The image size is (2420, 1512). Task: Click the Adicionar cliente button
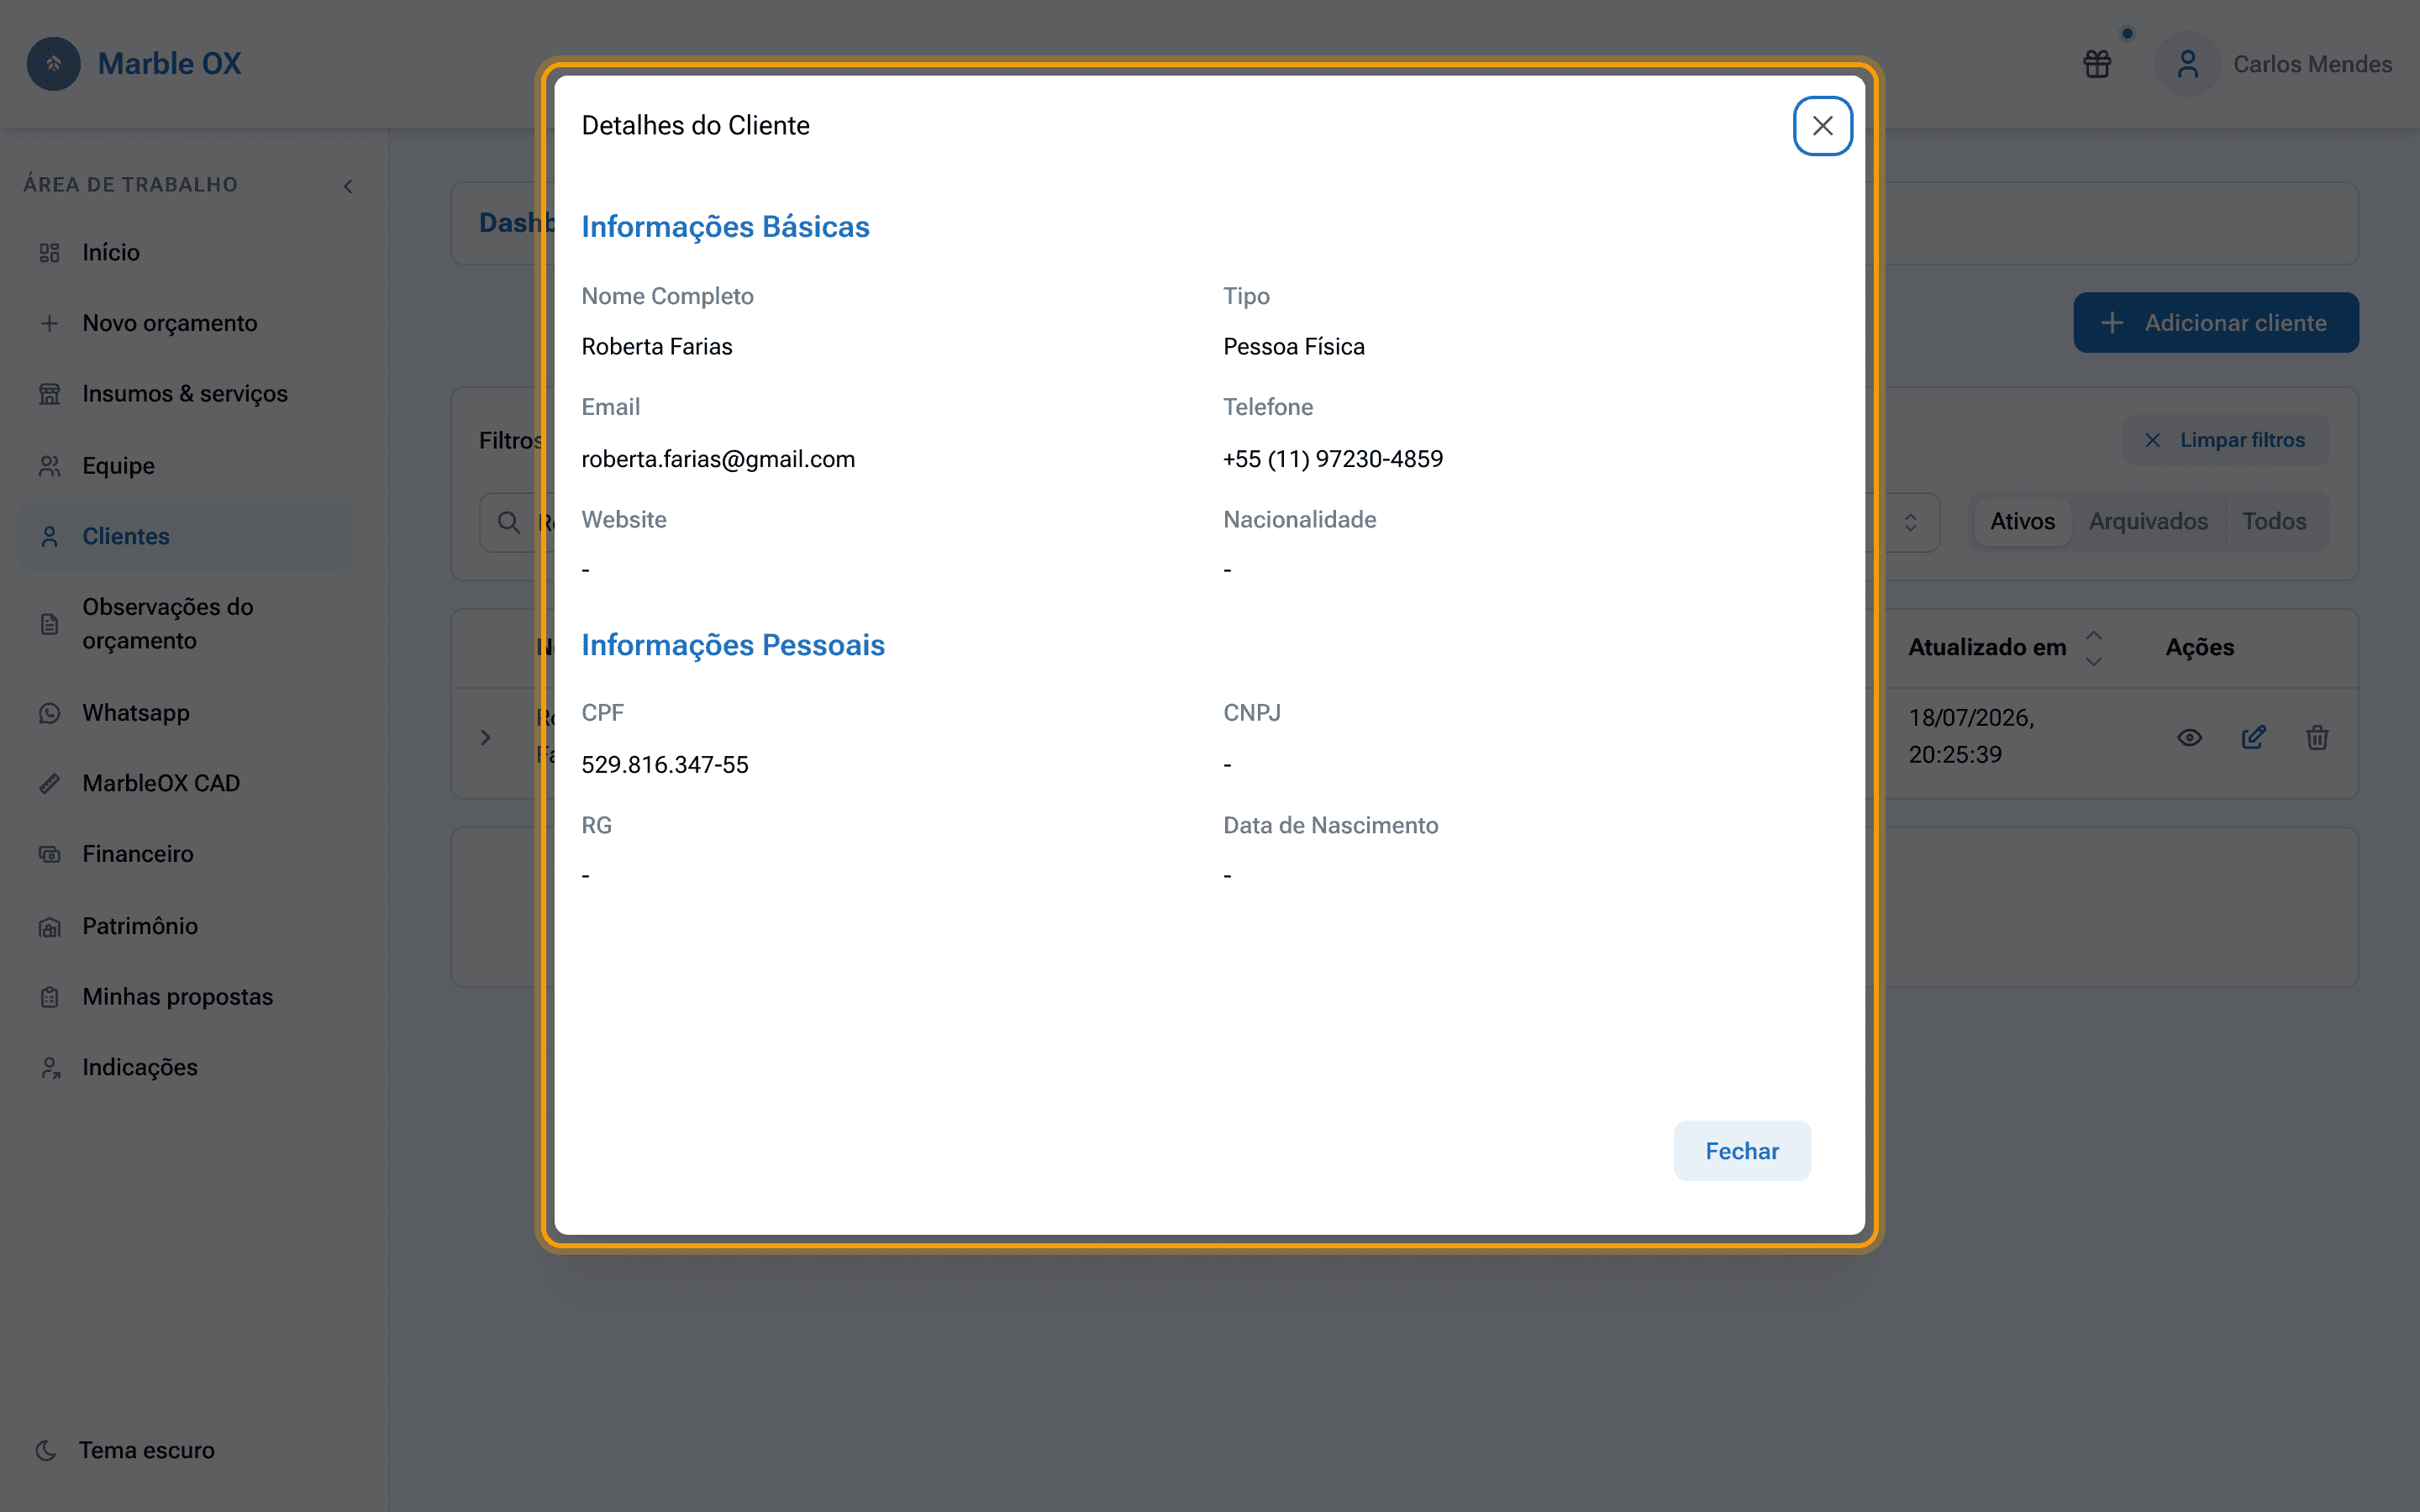[x=2215, y=323]
